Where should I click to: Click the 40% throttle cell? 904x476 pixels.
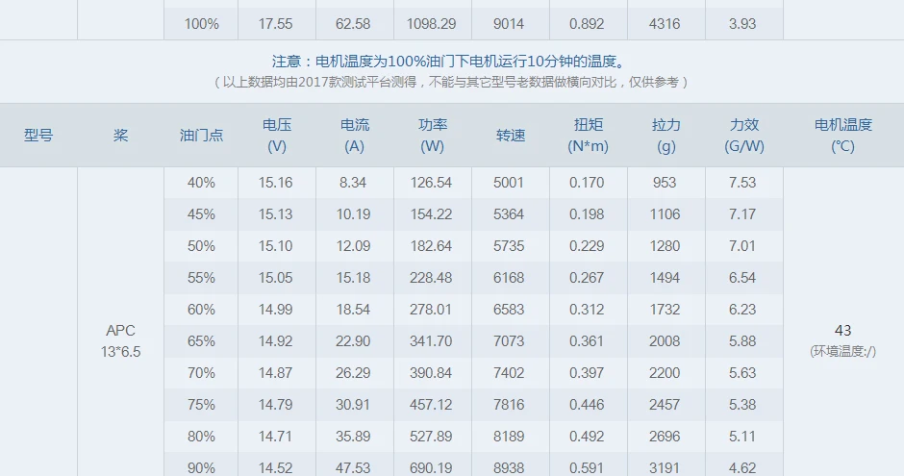coord(201,183)
